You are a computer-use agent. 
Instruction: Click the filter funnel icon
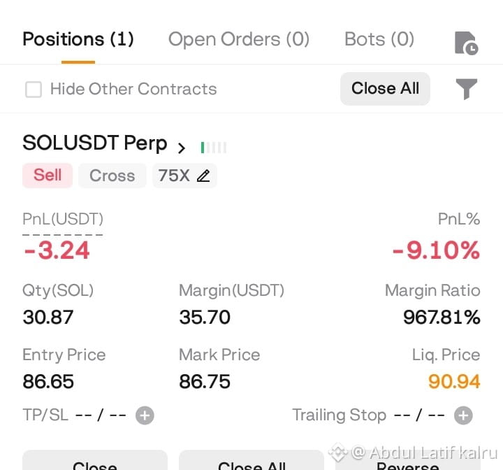tap(467, 89)
